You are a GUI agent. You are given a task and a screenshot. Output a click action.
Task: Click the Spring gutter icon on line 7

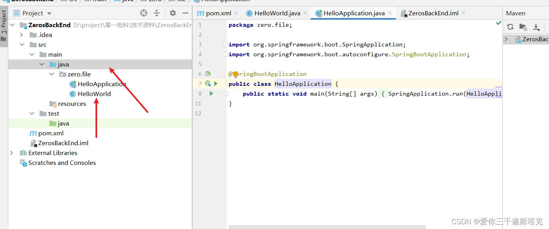tap(208, 84)
